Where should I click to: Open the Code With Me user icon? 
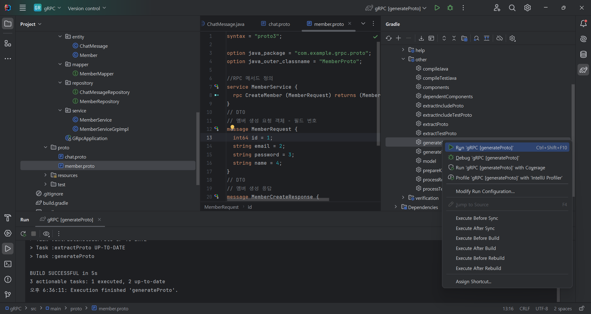click(x=497, y=8)
